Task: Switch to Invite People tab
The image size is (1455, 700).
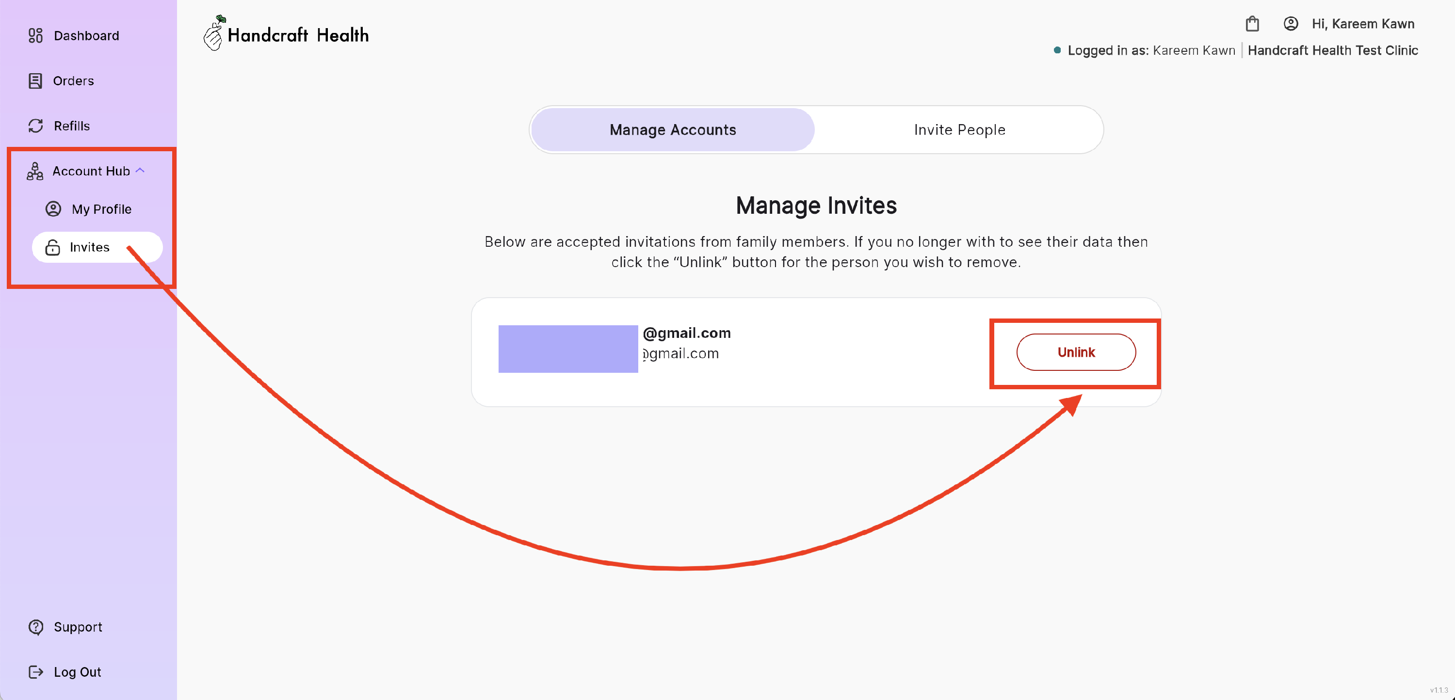Action: (x=959, y=130)
